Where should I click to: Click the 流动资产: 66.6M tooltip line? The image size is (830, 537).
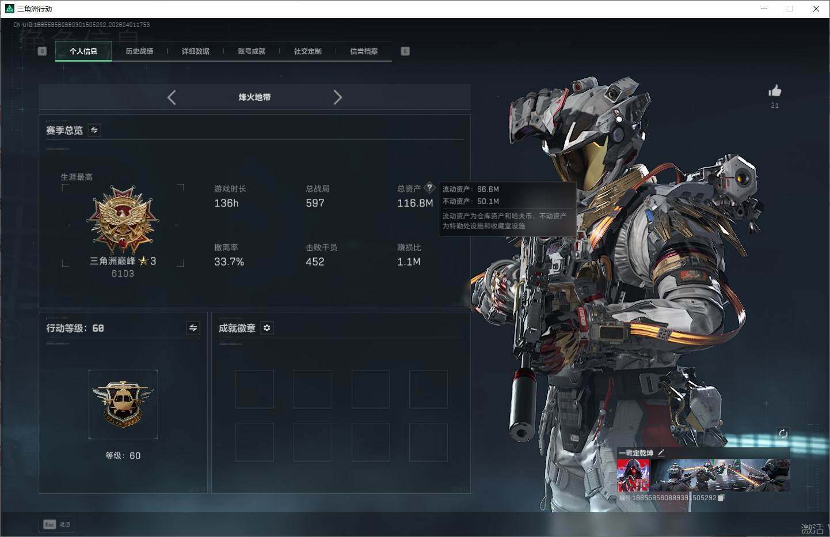(x=471, y=189)
